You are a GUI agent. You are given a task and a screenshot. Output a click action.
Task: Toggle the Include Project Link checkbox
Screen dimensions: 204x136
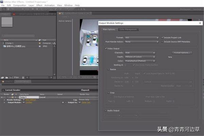(162, 38)
